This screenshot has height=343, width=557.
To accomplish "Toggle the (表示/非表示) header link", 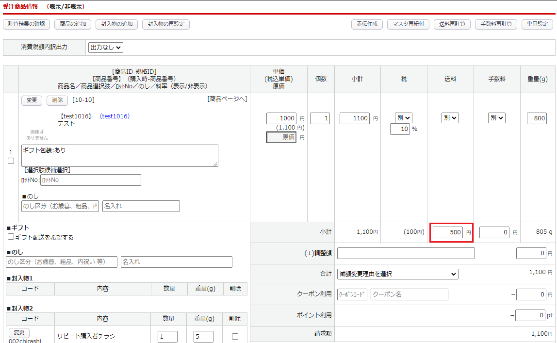I will pos(68,7).
